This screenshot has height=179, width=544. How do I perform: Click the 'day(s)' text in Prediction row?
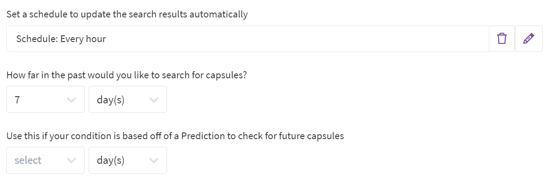coord(110,160)
